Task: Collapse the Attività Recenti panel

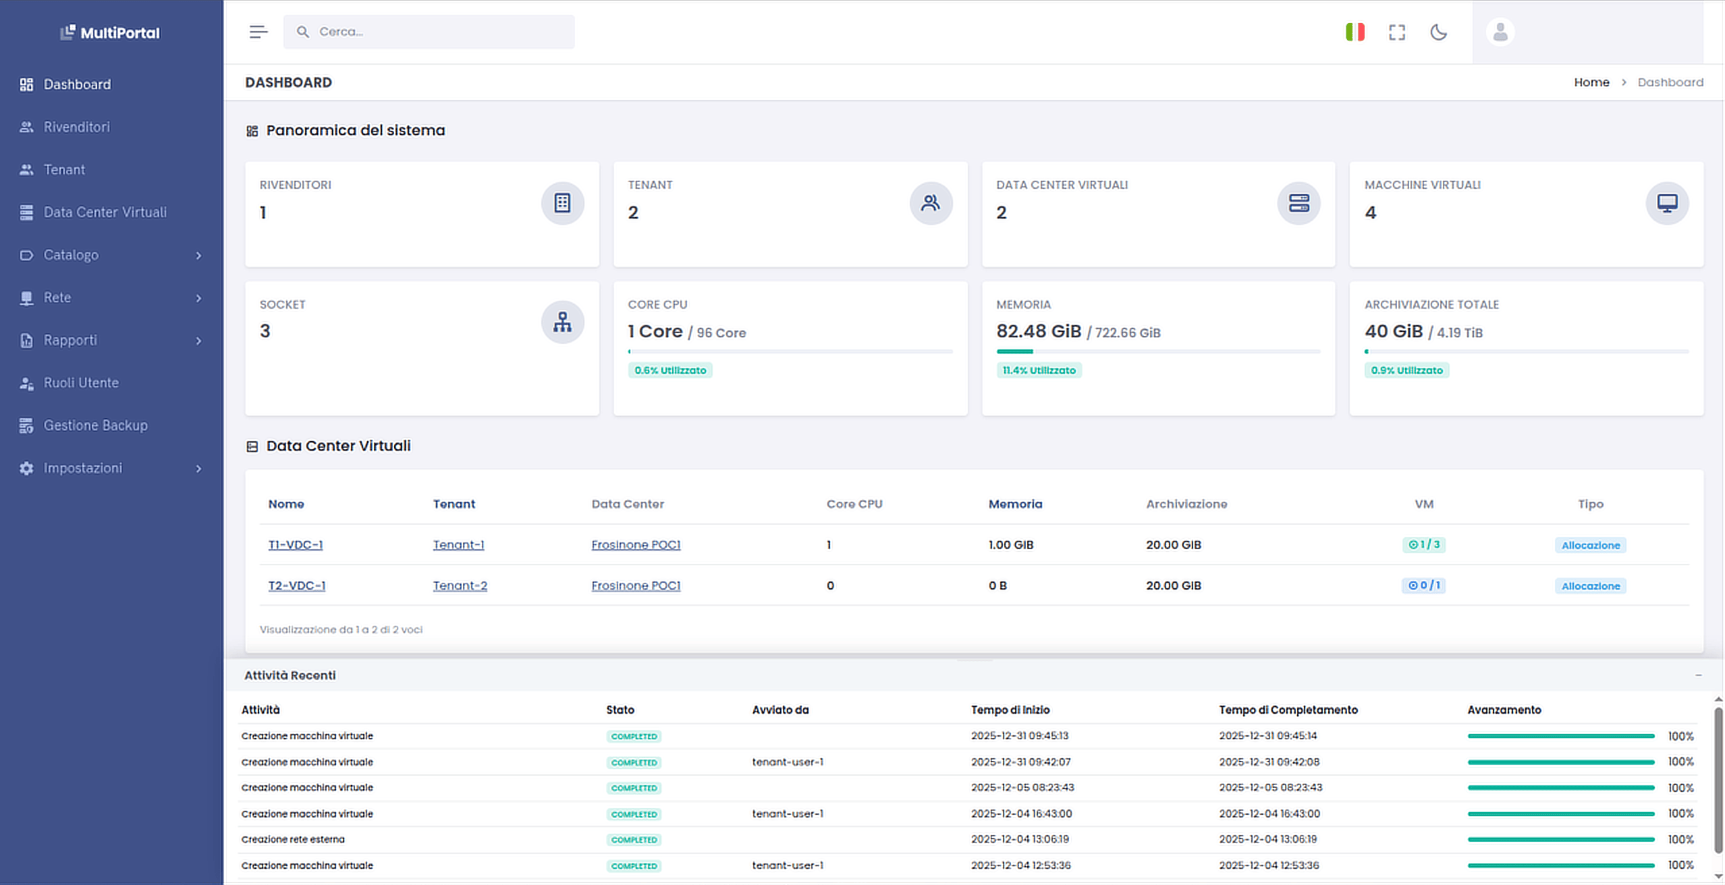Action: [1698, 675]
